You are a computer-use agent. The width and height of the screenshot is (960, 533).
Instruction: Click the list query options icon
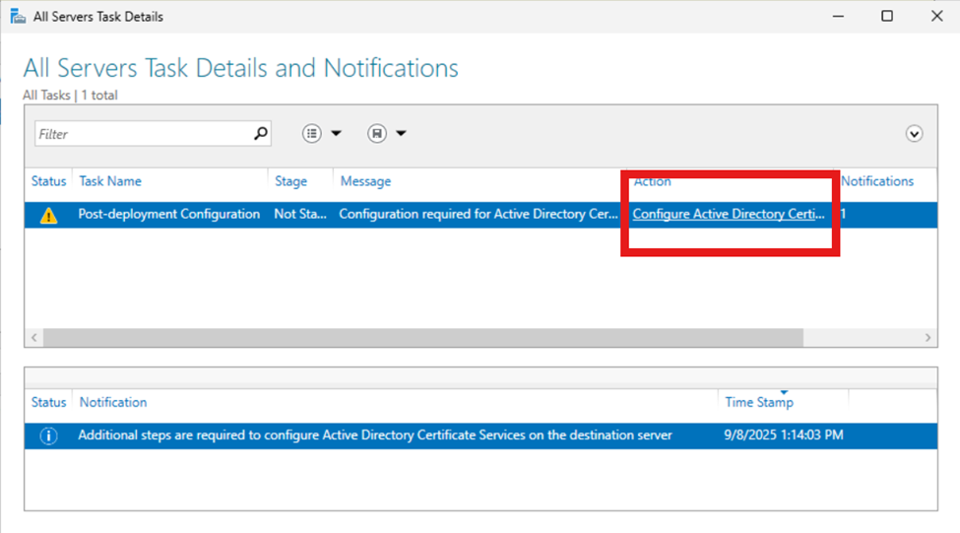coord(312,134)
